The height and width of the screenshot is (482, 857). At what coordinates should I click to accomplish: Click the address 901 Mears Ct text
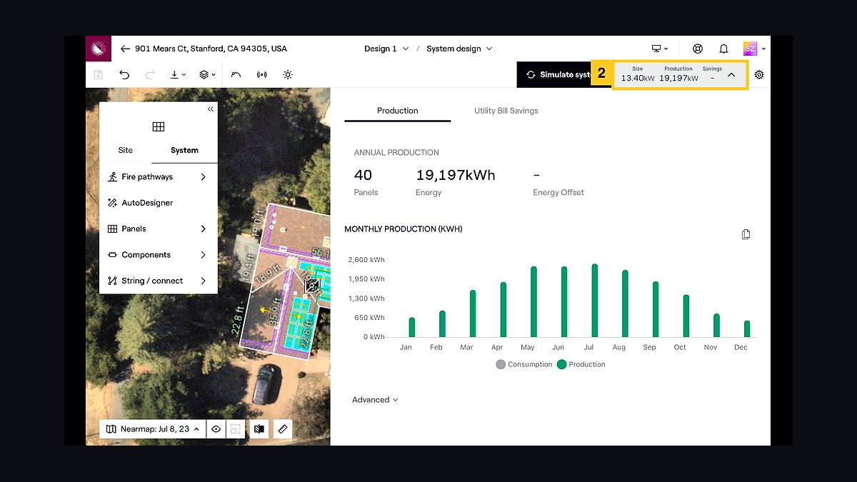(x=211, y=49)
